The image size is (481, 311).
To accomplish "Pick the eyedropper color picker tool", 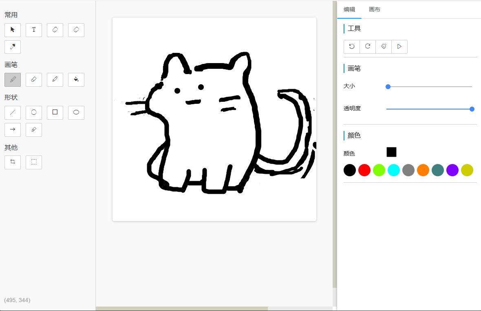I will [13, 47].
